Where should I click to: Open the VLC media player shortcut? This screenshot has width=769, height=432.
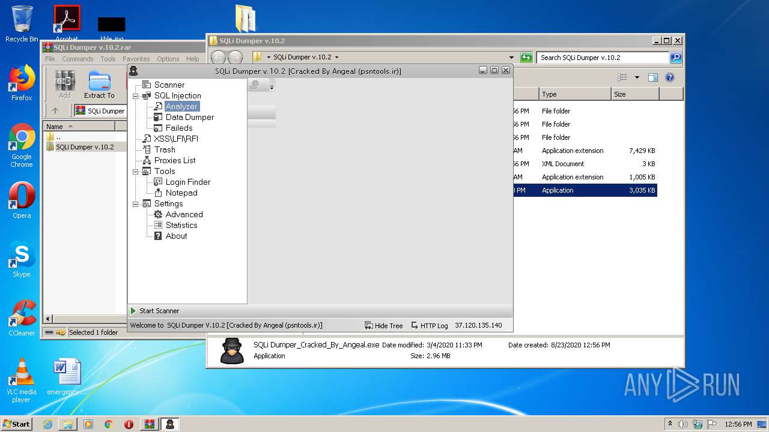coord(22,380)
